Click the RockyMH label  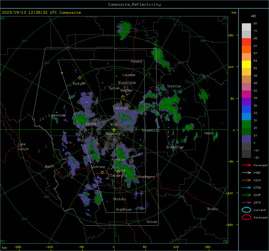pyautogui.click(x=79, y=84)
